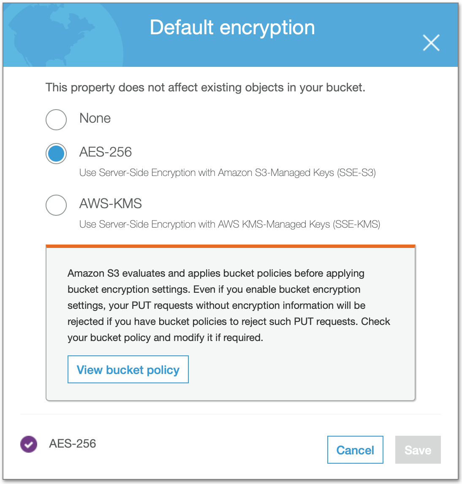Click the SSE-S3 managed keys description
The width and height of the screenshot is (462, 484).
(228, 173)
